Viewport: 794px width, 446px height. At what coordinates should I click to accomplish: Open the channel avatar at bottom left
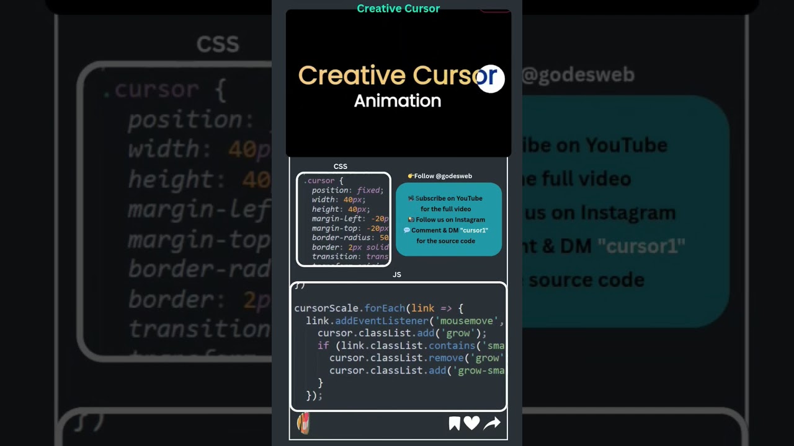pos(303,424)
